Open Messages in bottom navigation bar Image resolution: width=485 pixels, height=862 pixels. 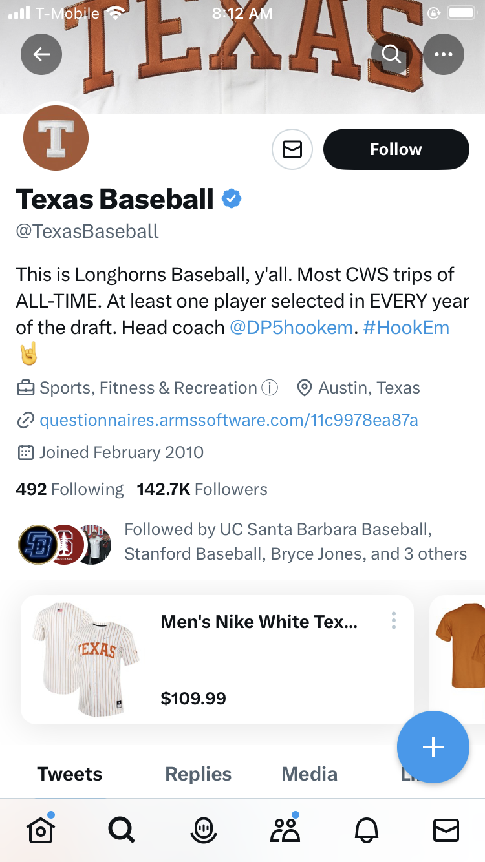point(446,830)
